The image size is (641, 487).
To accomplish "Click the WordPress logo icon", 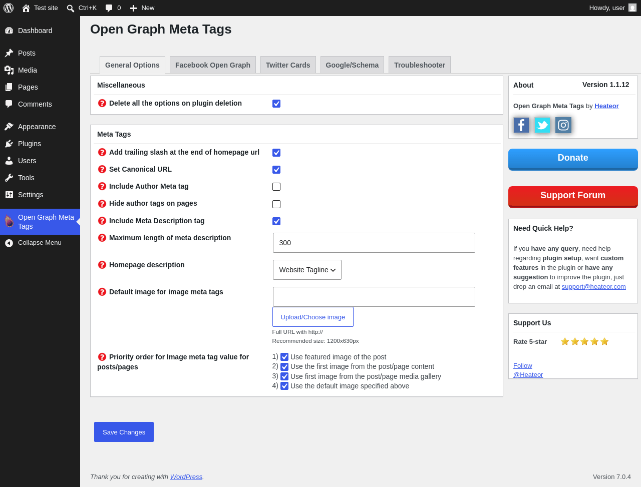I will point(9,8).
